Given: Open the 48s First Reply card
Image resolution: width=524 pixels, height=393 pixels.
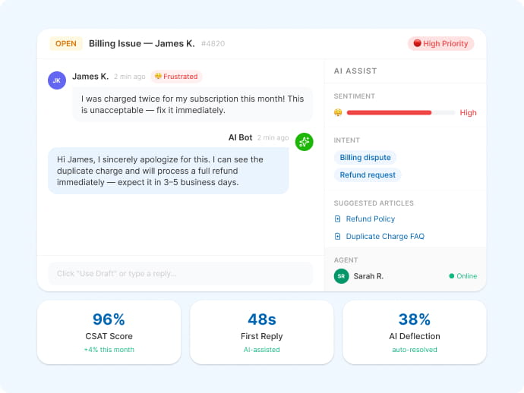Looking at the screenshot, I should pyautogui.click(x=262, y=332).
